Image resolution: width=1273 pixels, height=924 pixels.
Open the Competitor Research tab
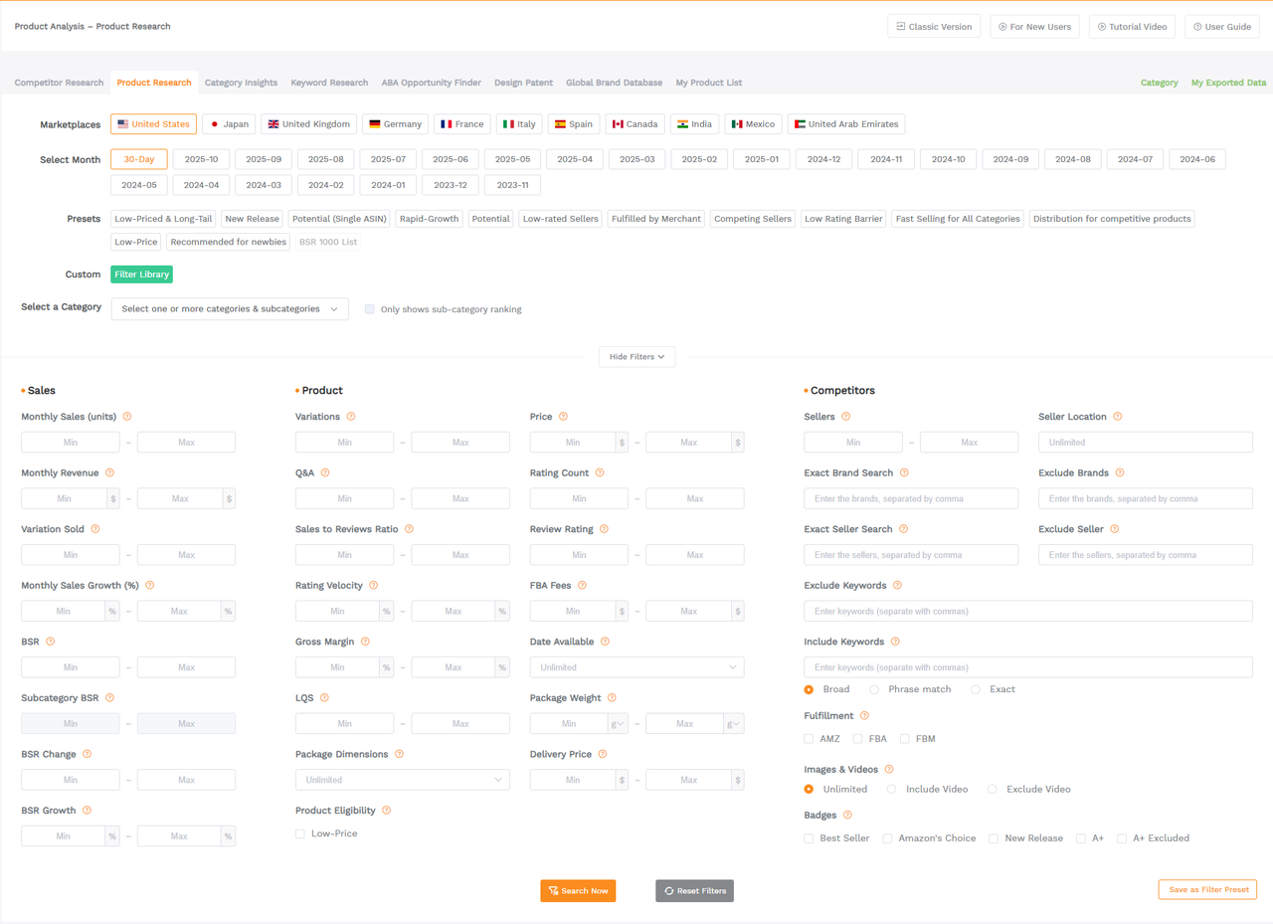(x=60, y=83)
